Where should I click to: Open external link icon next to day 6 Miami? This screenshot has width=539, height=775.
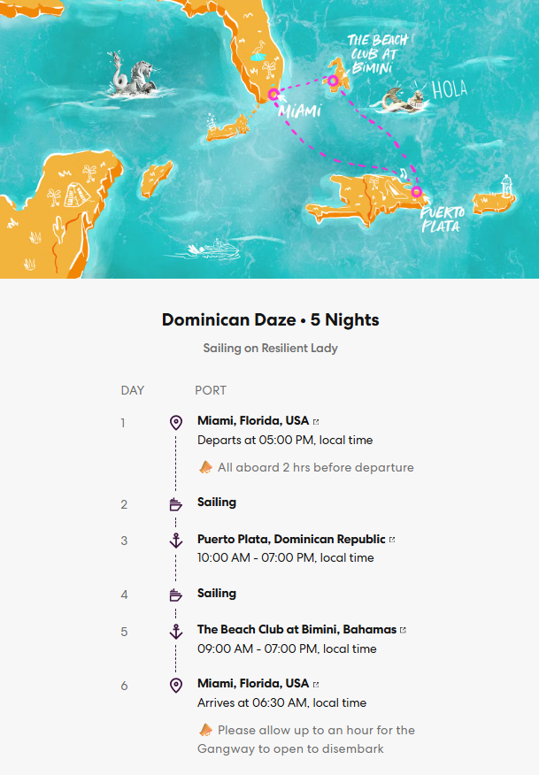317,685
